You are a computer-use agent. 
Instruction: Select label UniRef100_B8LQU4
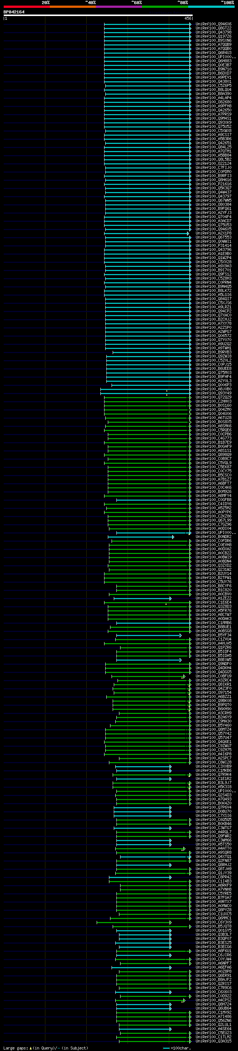pos(213,90)
